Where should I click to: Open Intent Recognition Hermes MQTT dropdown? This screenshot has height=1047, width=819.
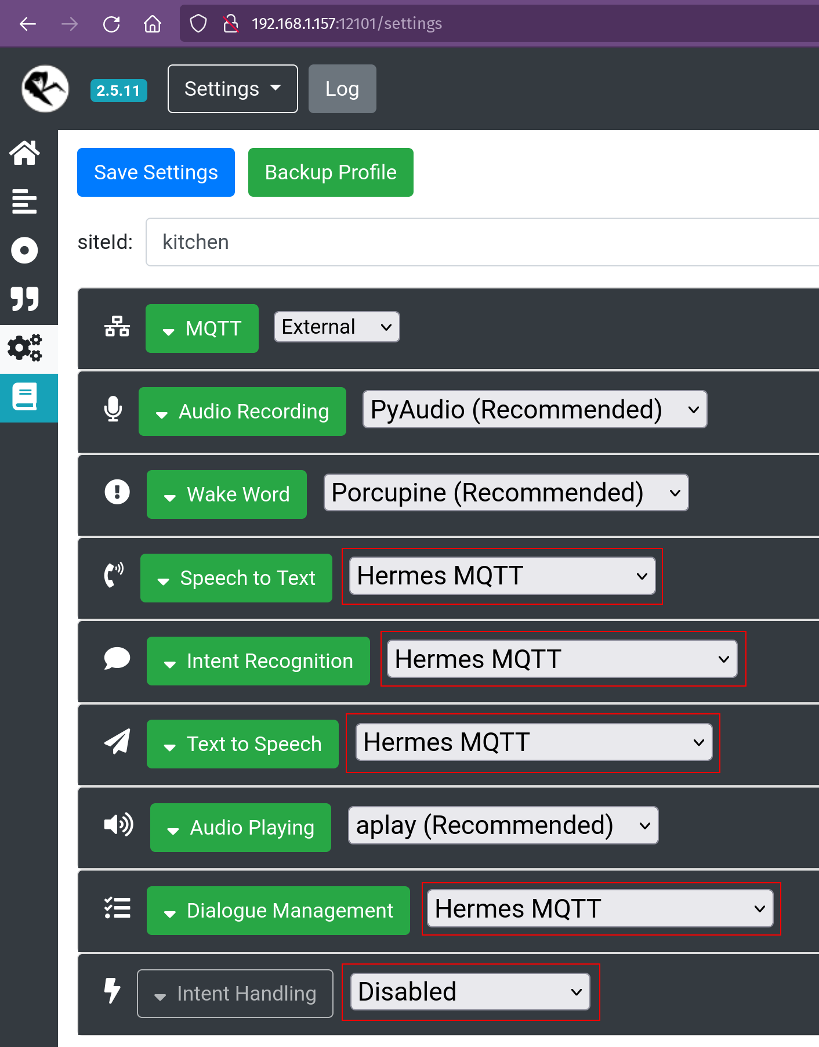(x=562, y=659)
